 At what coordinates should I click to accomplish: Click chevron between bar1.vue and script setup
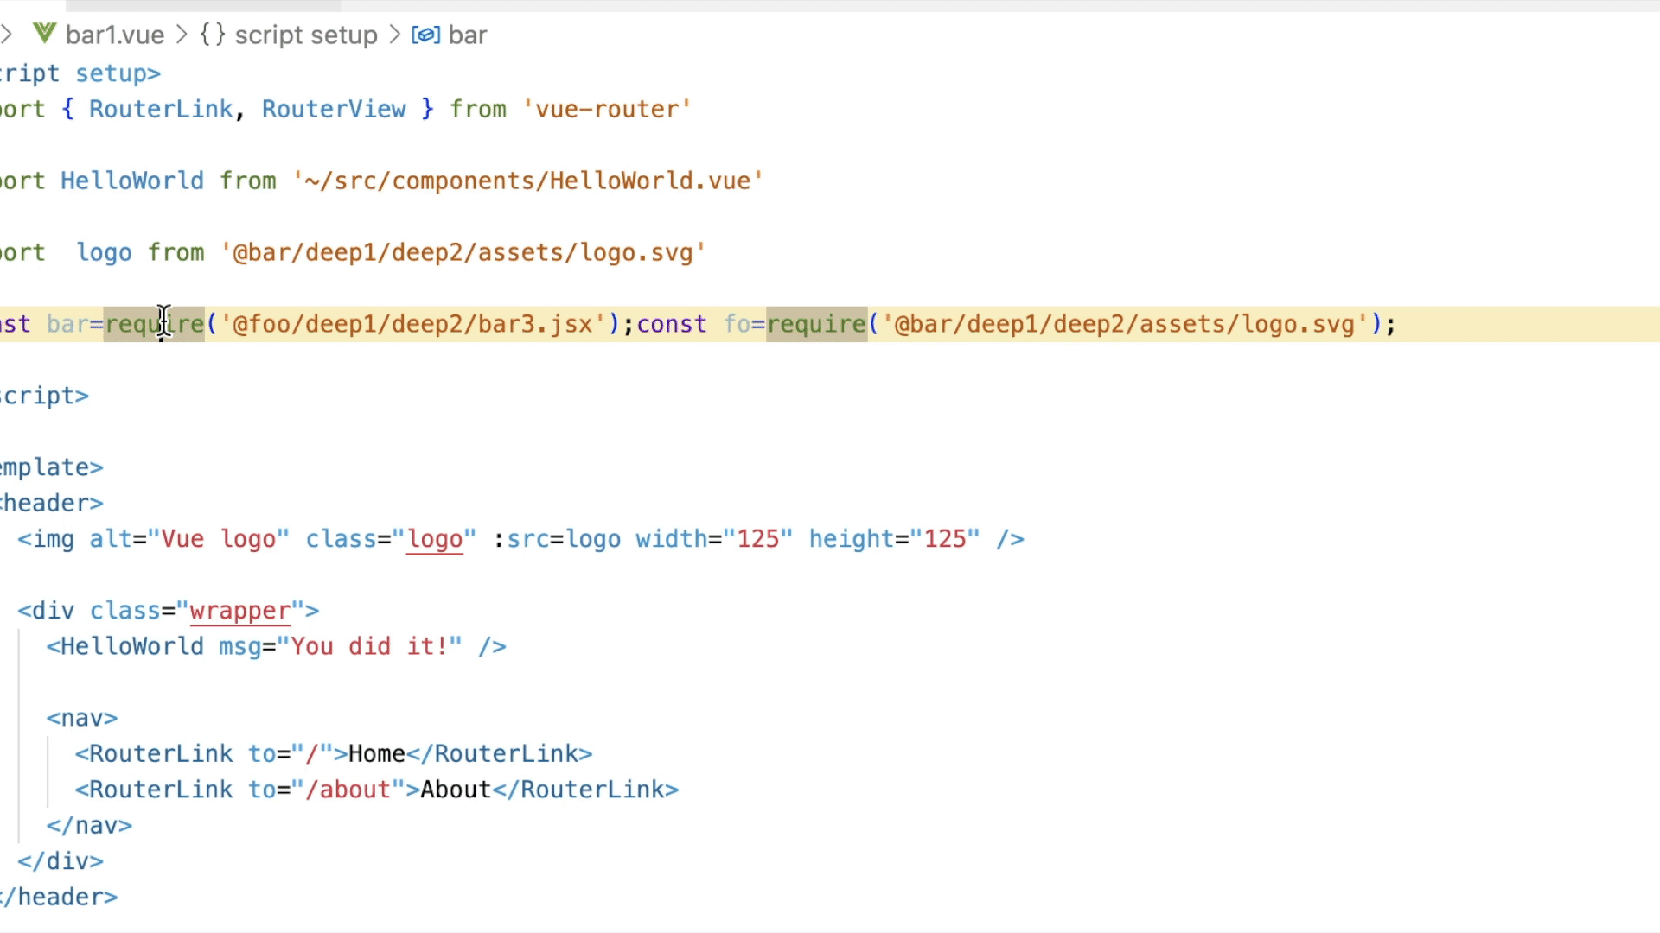click(182, 35)
